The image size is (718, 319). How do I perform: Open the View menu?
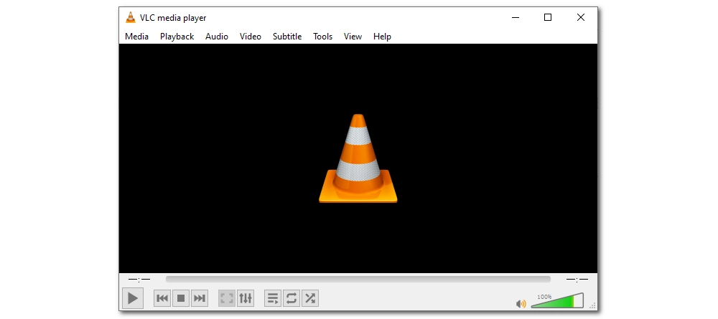353,37
